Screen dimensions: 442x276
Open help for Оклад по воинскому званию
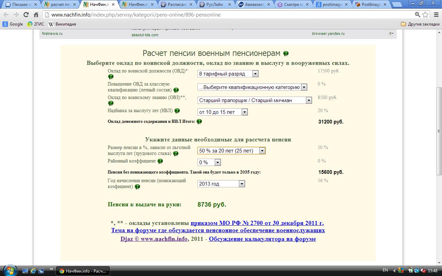[110, 103]
